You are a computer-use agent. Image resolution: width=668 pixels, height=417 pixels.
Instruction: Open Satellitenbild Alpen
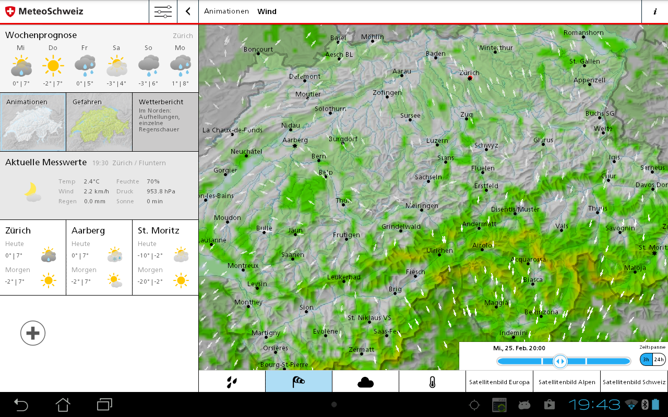coord(567,382)
